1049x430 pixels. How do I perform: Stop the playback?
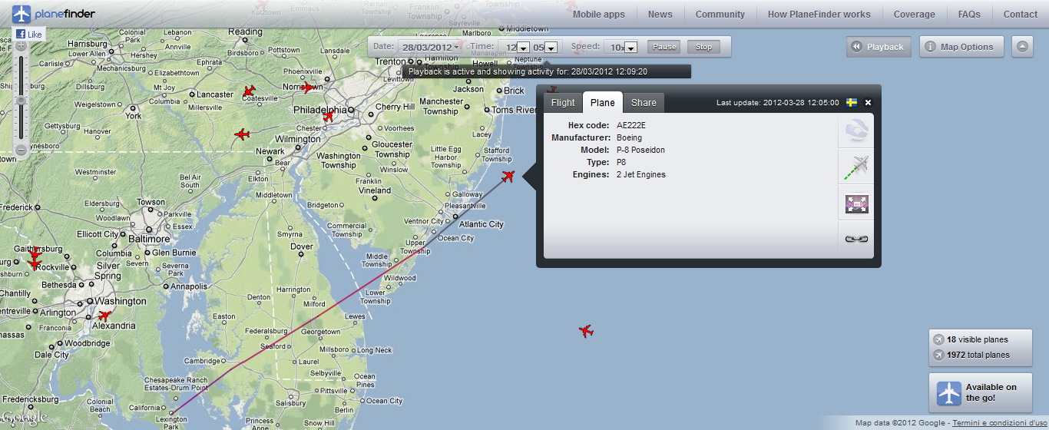pos(703,47)
